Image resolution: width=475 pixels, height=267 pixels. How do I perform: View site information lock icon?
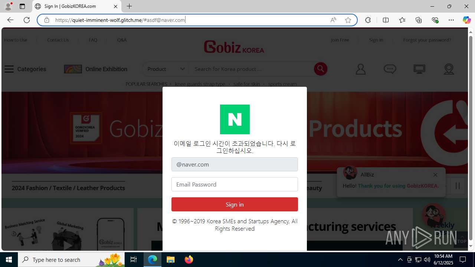point(46,20)
